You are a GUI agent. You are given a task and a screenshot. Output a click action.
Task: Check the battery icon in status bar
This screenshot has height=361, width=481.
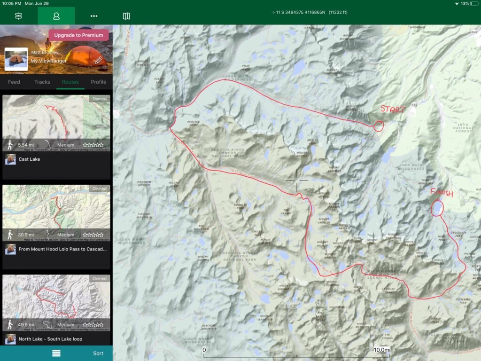pos(474,3)
